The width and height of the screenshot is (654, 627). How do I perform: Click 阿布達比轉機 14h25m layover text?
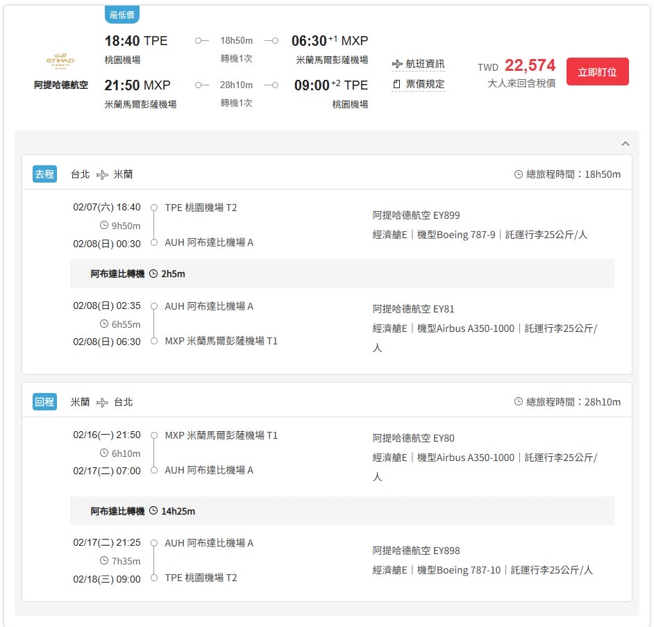143,511
